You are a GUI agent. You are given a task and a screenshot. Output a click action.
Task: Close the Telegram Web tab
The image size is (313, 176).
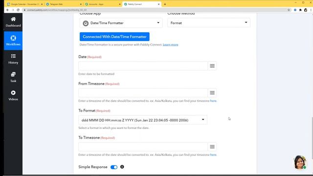click(x=81, y=4)
